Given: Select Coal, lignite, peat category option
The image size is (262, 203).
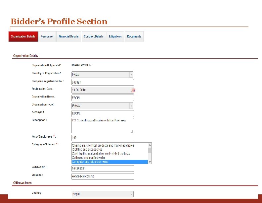Looking at the screenshot, I should (110, 154).
